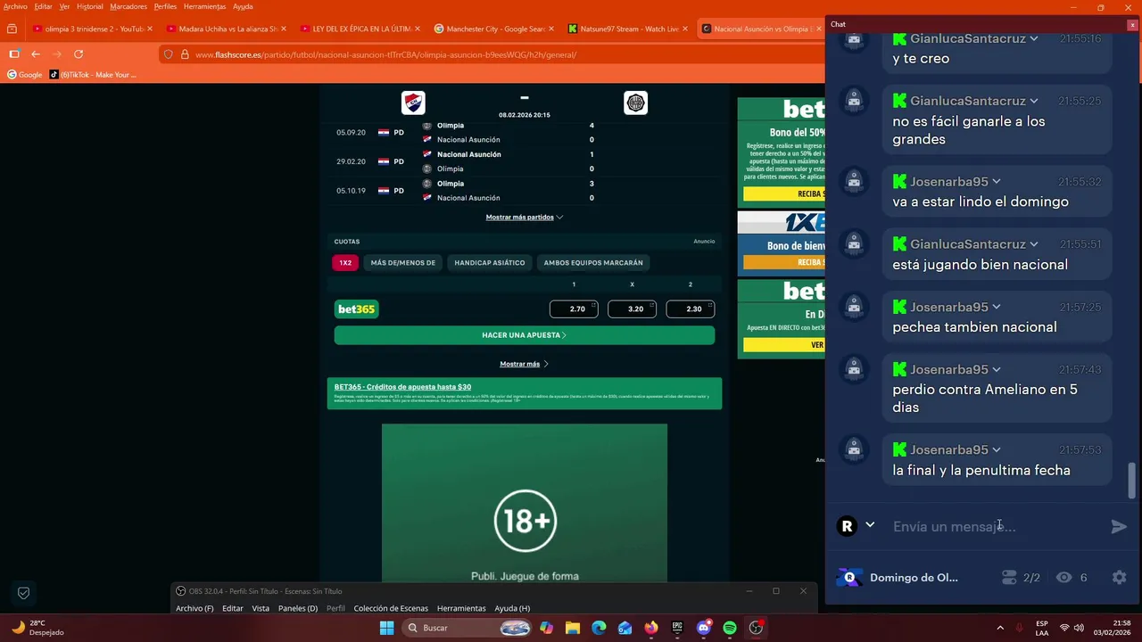Select the HANDICAP ASIÁTICO odds filter
The image size is (1142, 642).
click(x=490, y=263)
